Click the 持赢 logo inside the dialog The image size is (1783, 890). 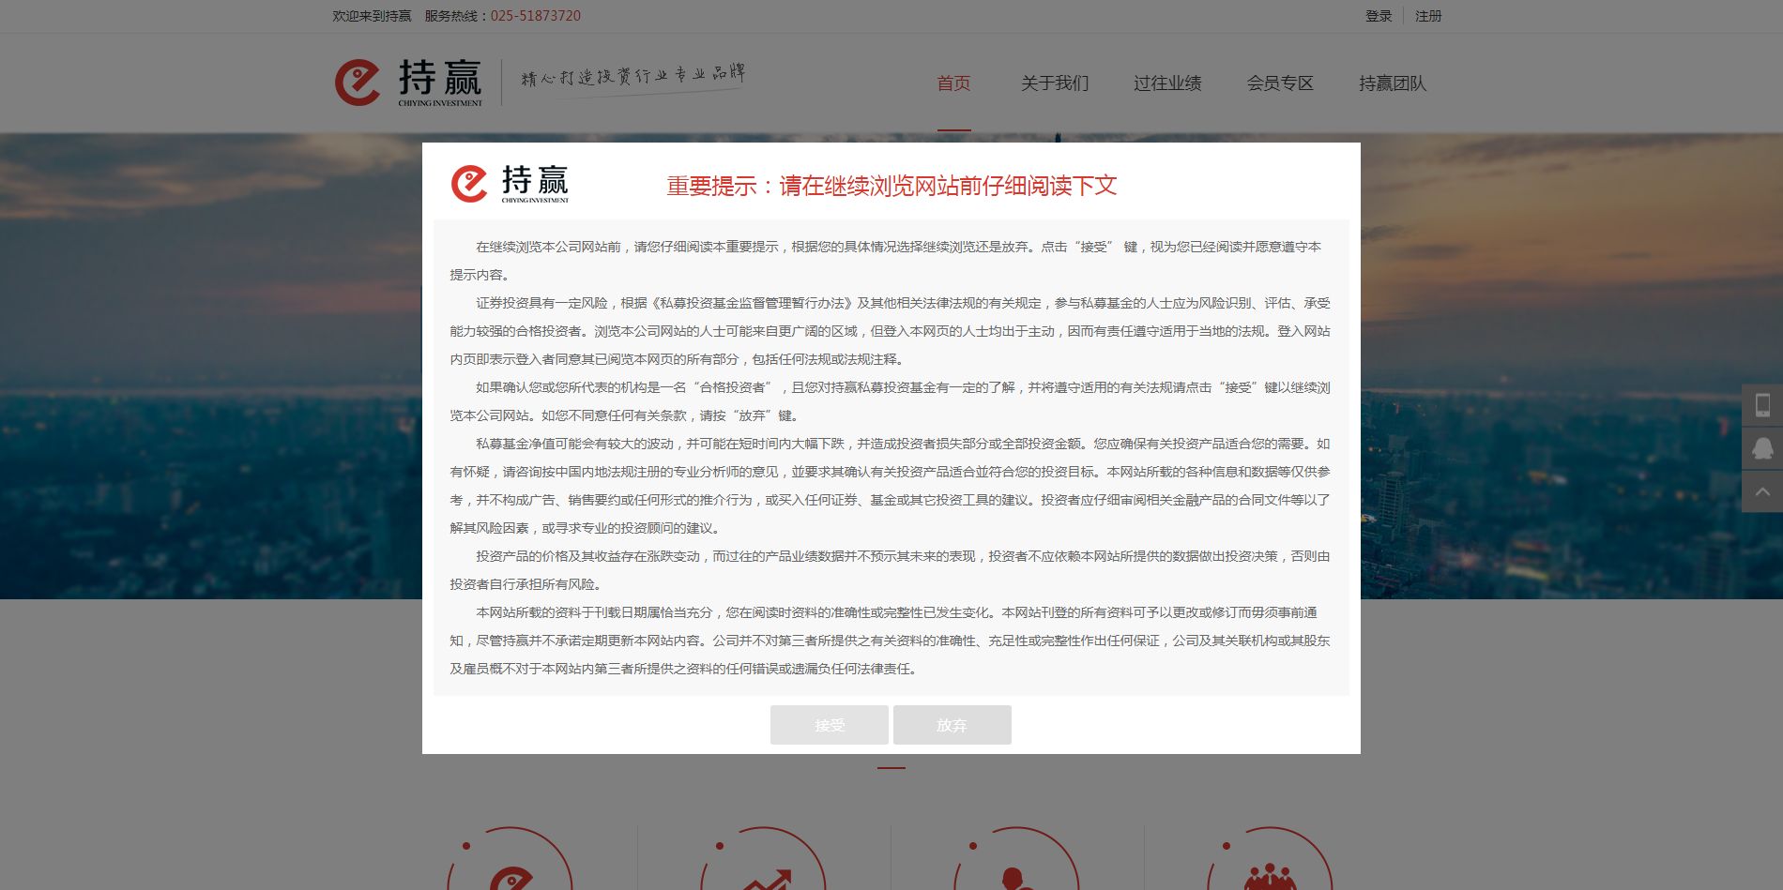[510, 184]
